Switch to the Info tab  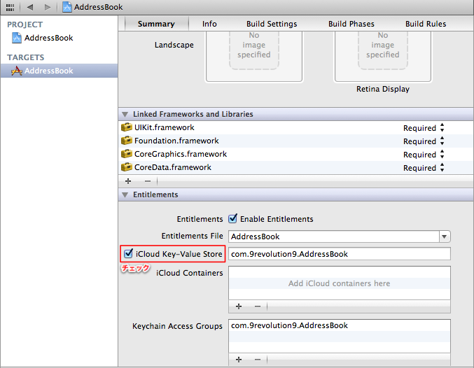pos(209,24)
